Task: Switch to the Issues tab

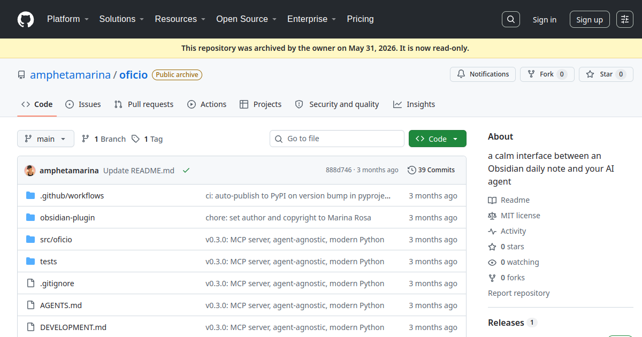Action: [83, 104]
